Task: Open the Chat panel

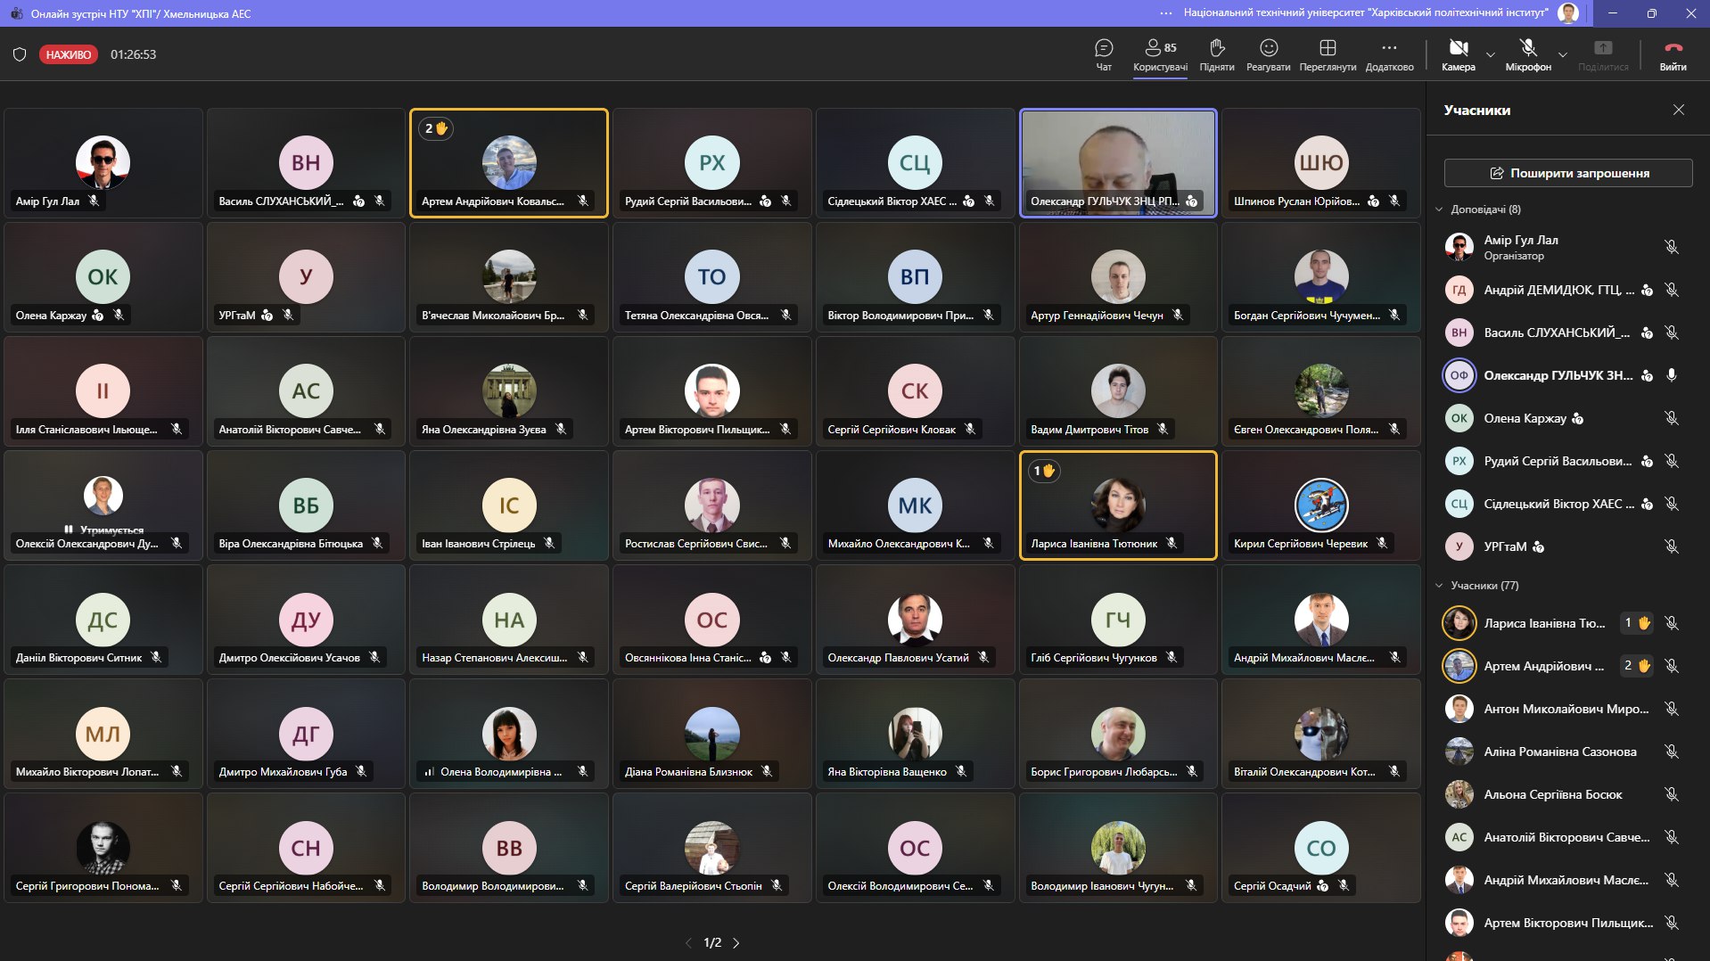Action: (1103, 53)
